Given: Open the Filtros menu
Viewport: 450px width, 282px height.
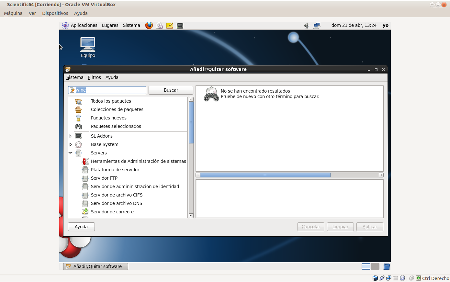Looking at the screenshot, I should (94, 77).
